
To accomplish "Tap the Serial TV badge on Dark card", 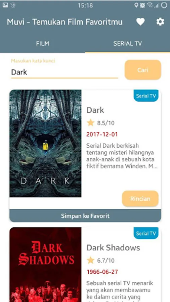I will coord(146,96).
